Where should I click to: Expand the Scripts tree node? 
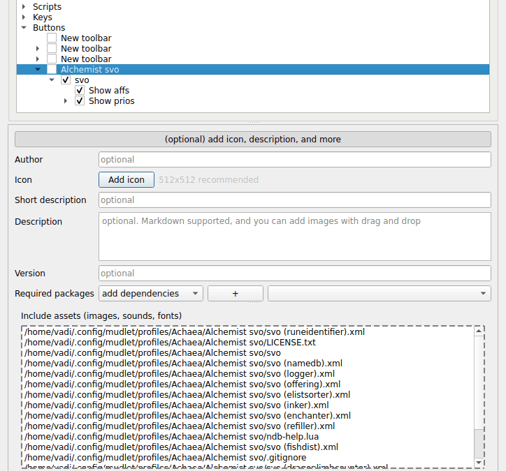coord(24,6)
